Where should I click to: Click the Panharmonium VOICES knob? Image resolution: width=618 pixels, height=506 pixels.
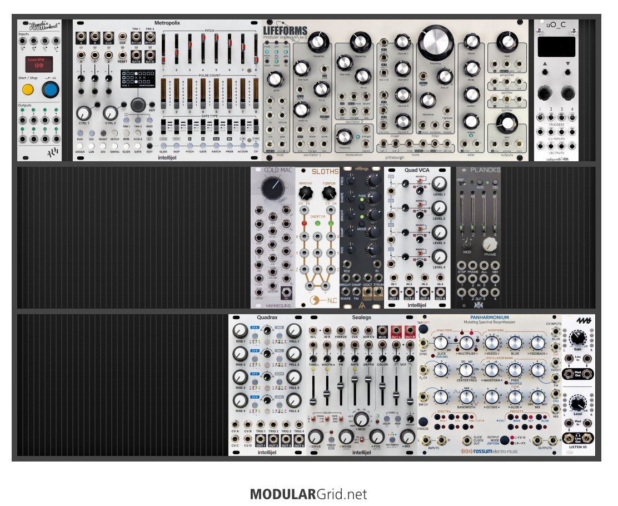(491, 343)
